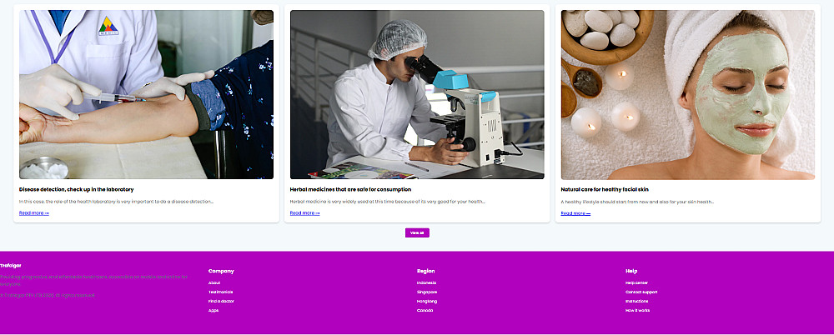Viewport: 834px width, 335px height.
Task: Open Help center footer link
Action: (636, 282)
